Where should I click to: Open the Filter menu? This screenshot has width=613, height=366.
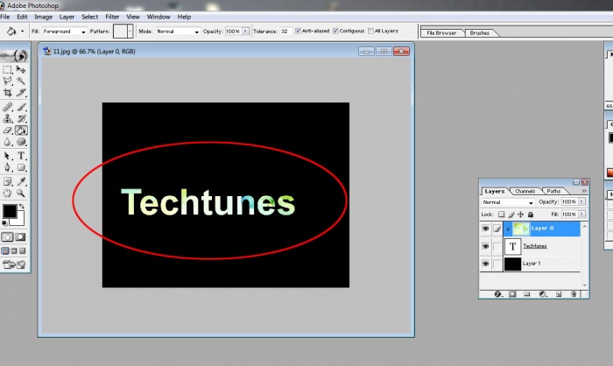point(112,17)
